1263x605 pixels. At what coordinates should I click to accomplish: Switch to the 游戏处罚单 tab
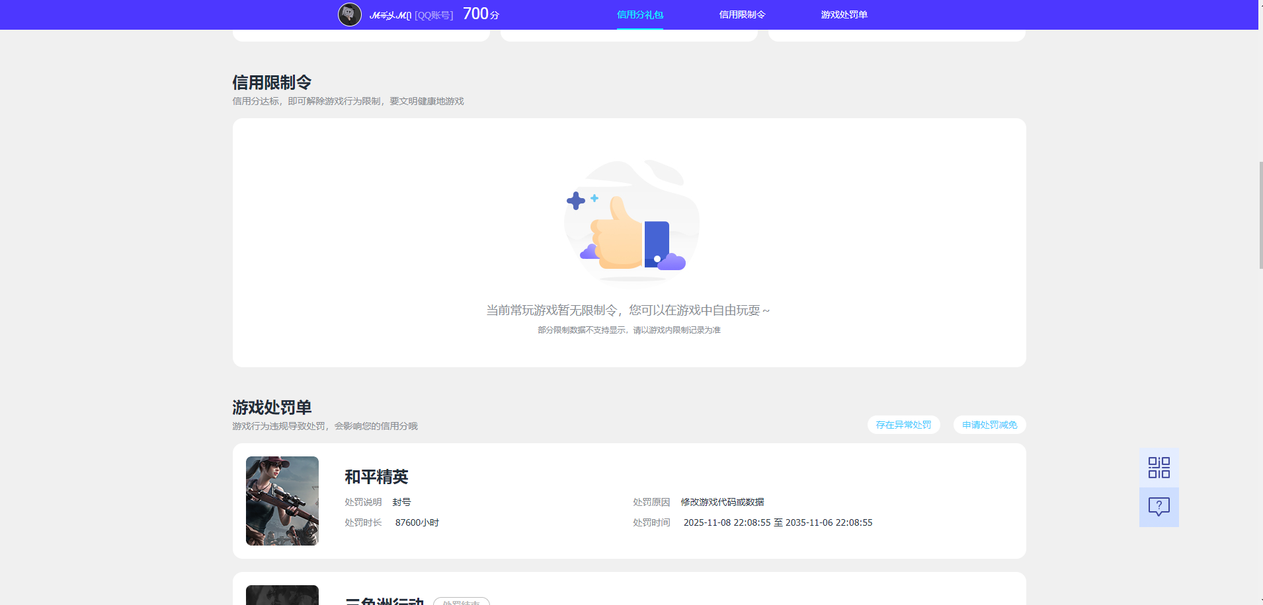coord(844,14)
